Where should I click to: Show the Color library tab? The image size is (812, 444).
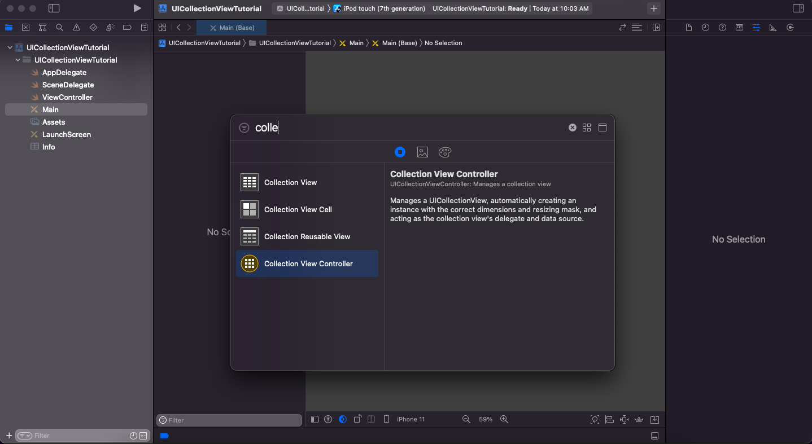pos(445,152)
